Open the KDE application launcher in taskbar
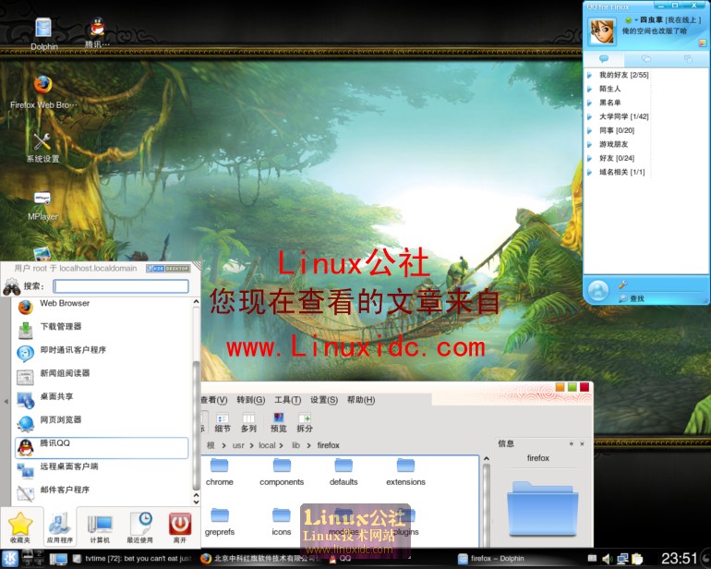711x569 pixels. pyautogui.click(x=10, y=559)
